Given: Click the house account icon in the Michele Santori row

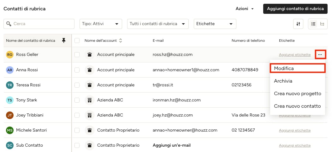Looking at the screenshot, I should coord(90,130).
